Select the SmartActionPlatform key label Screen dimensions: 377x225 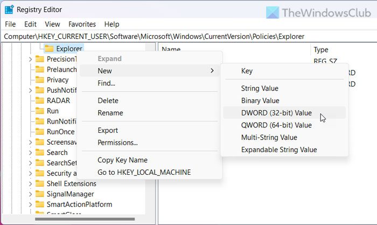coord(80,204)
